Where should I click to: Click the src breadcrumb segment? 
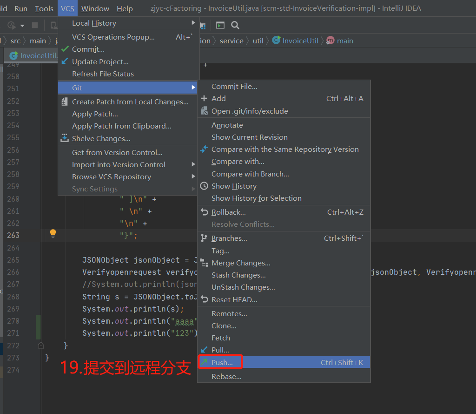pos(15,41)
